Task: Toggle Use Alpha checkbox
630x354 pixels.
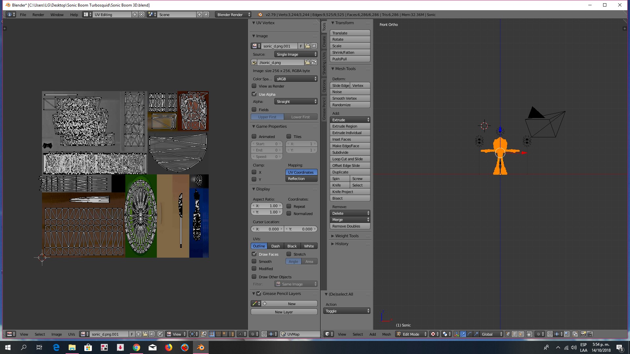Action: click(x=254, y=94)
